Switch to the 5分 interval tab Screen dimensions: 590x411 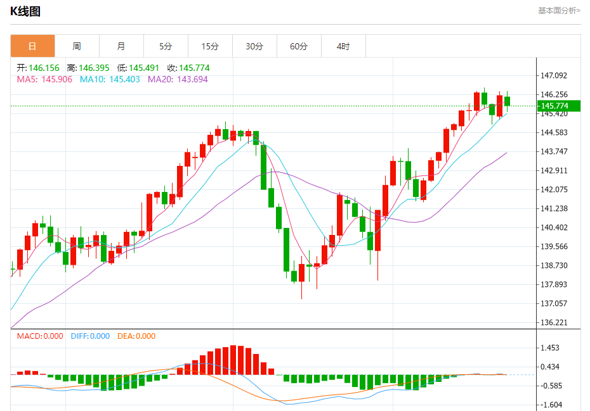click(166, 46)
